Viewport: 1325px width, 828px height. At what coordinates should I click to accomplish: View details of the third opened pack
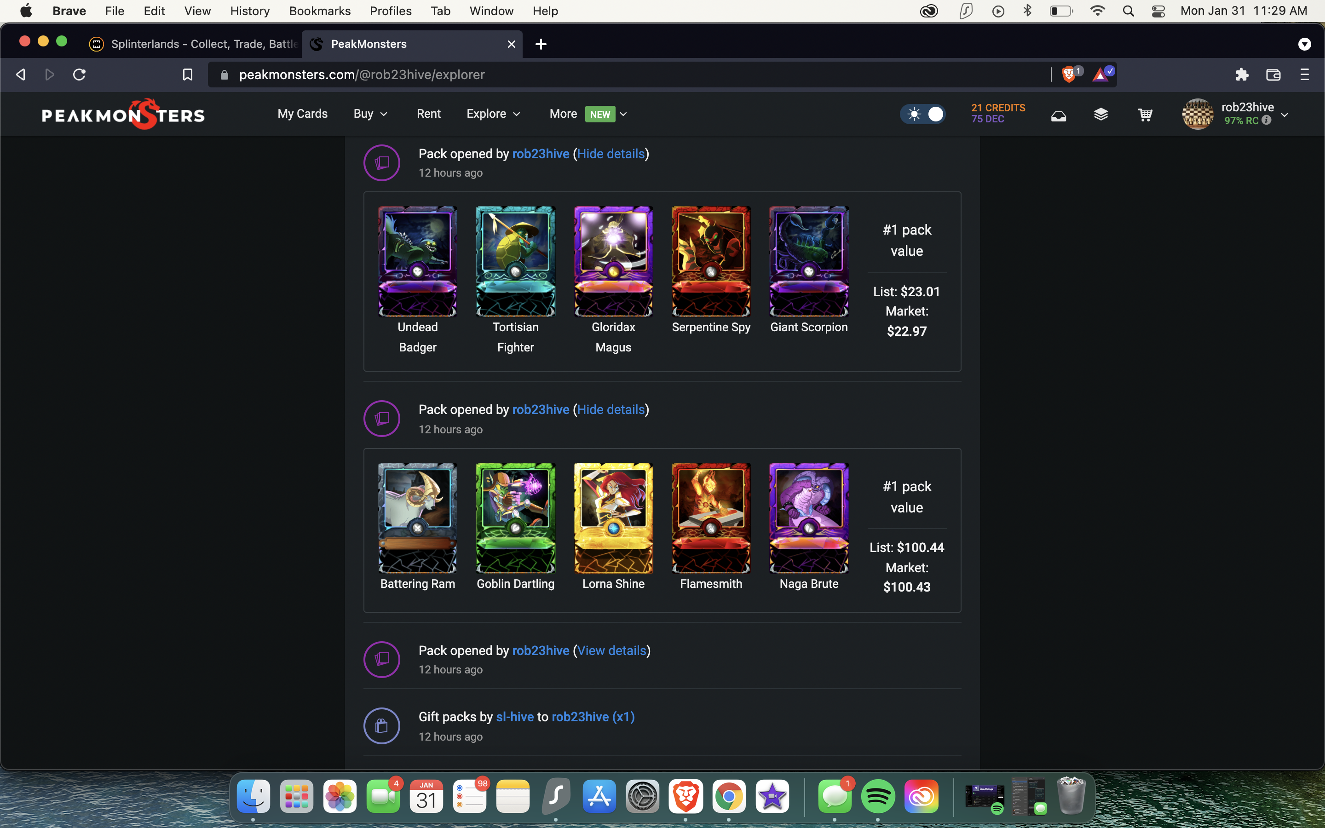[611, 650]
